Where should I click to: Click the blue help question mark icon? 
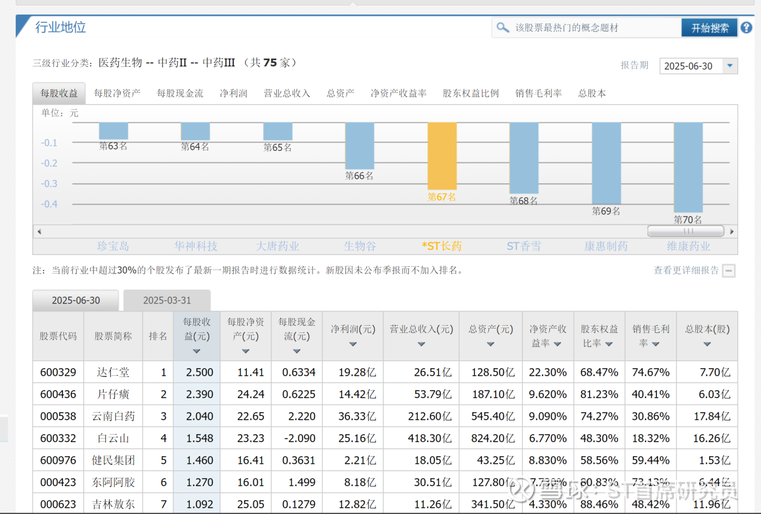pyautogui.click(x=747, y=27)
